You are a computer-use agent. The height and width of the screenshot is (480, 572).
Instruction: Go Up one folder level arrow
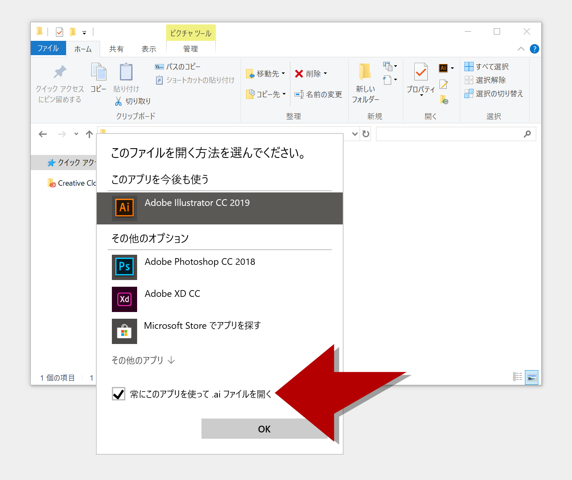[89, 134]
